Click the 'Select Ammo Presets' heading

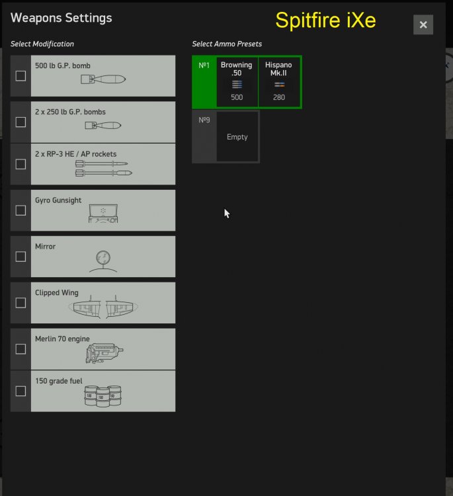click(227, 44)
